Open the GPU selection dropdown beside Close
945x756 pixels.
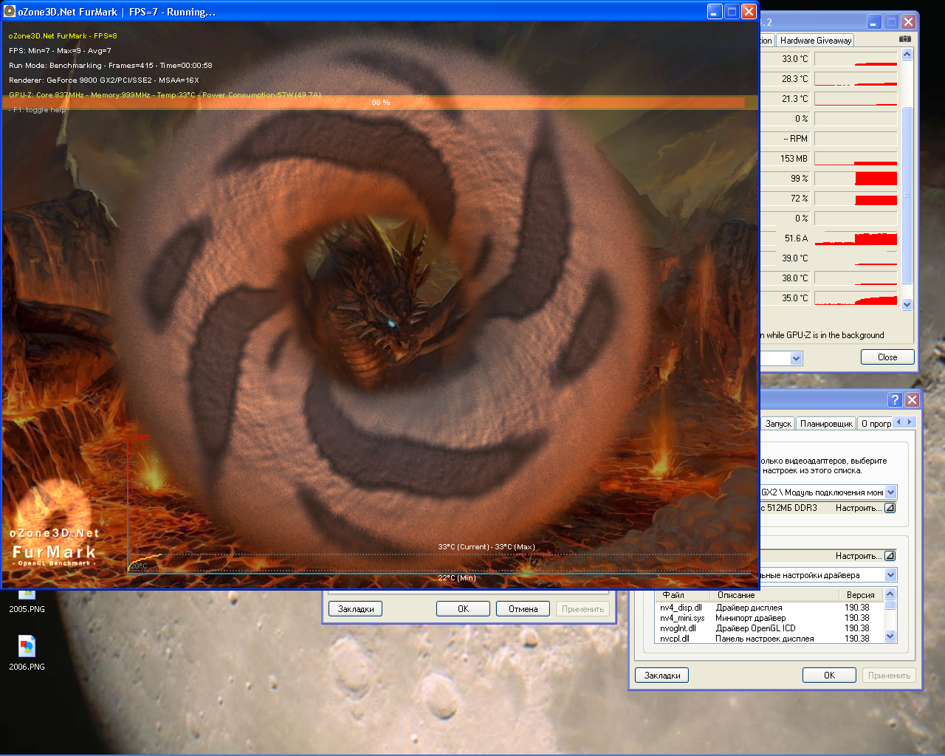[x=795, y=358]
